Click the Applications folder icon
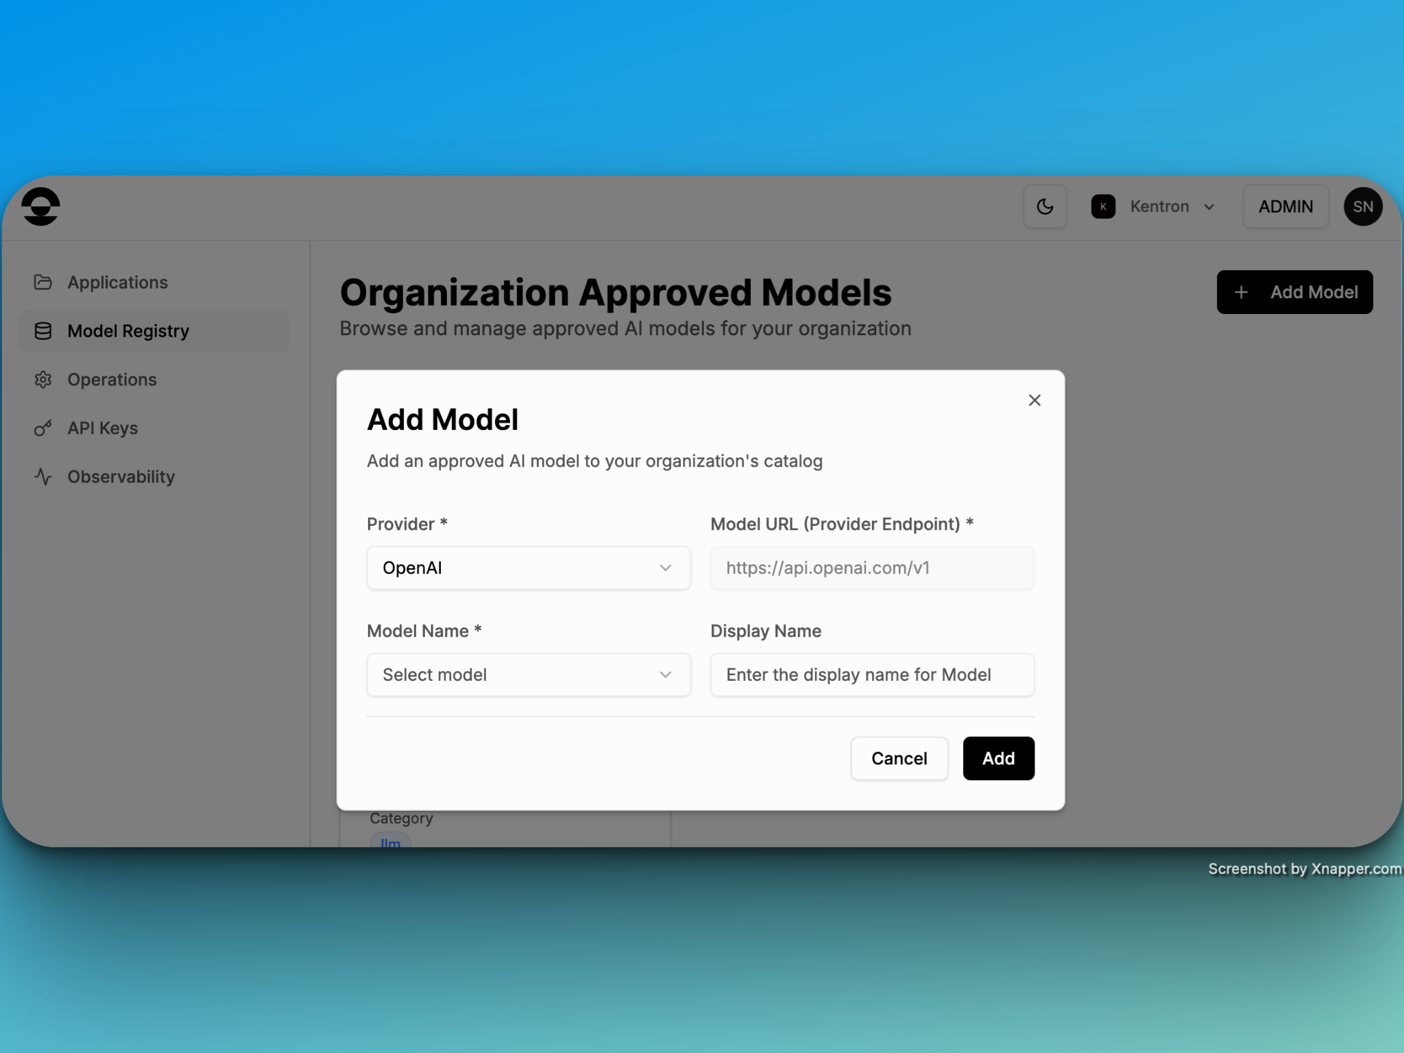Image resolution: width=1404 pixels, height=1053 pixels. pyautogui.click(x=43, y=282)
